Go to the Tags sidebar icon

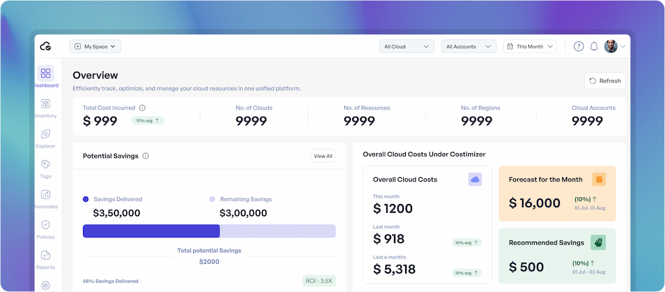46,164
